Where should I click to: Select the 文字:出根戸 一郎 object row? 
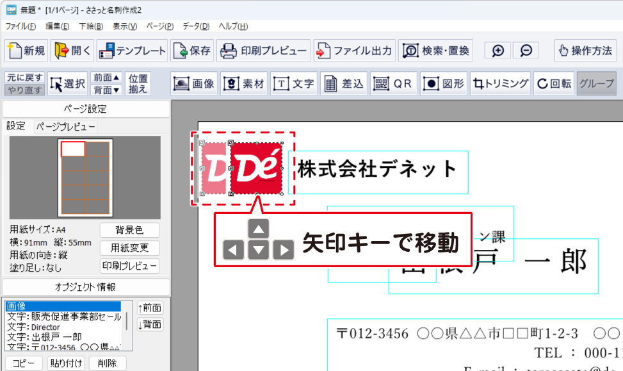pos(63,337)
